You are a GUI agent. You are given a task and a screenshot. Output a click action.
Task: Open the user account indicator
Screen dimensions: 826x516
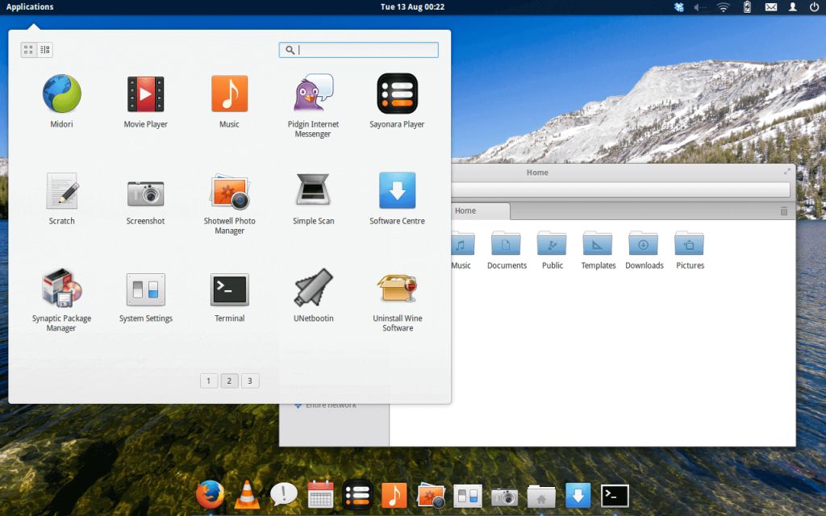click(x=792, y=6)
